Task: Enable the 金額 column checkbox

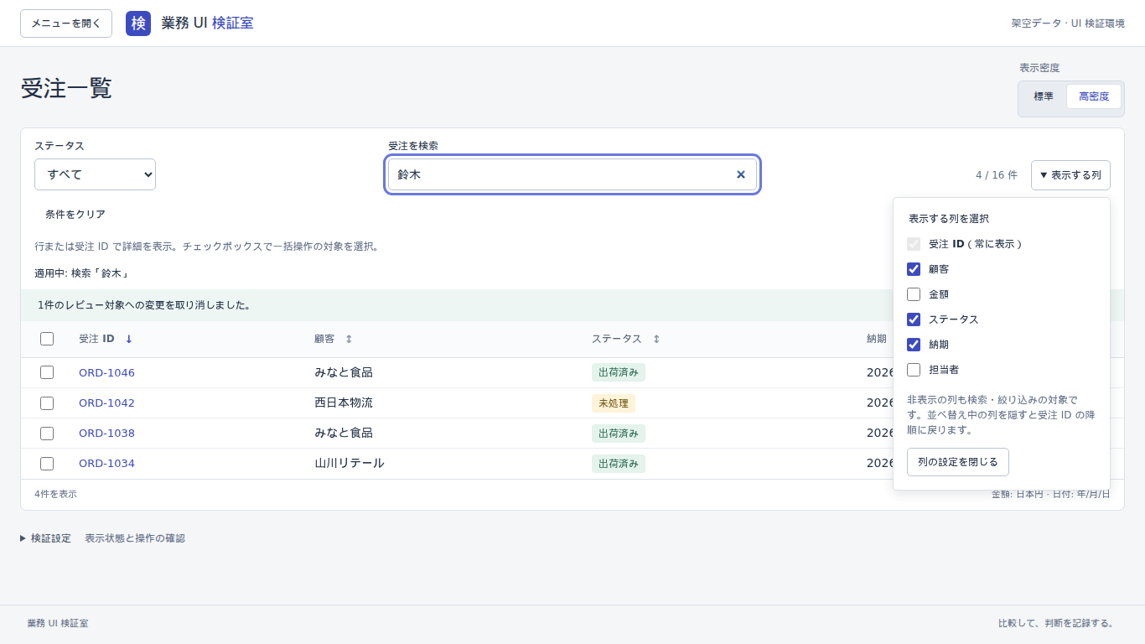Action: [914, 294]
